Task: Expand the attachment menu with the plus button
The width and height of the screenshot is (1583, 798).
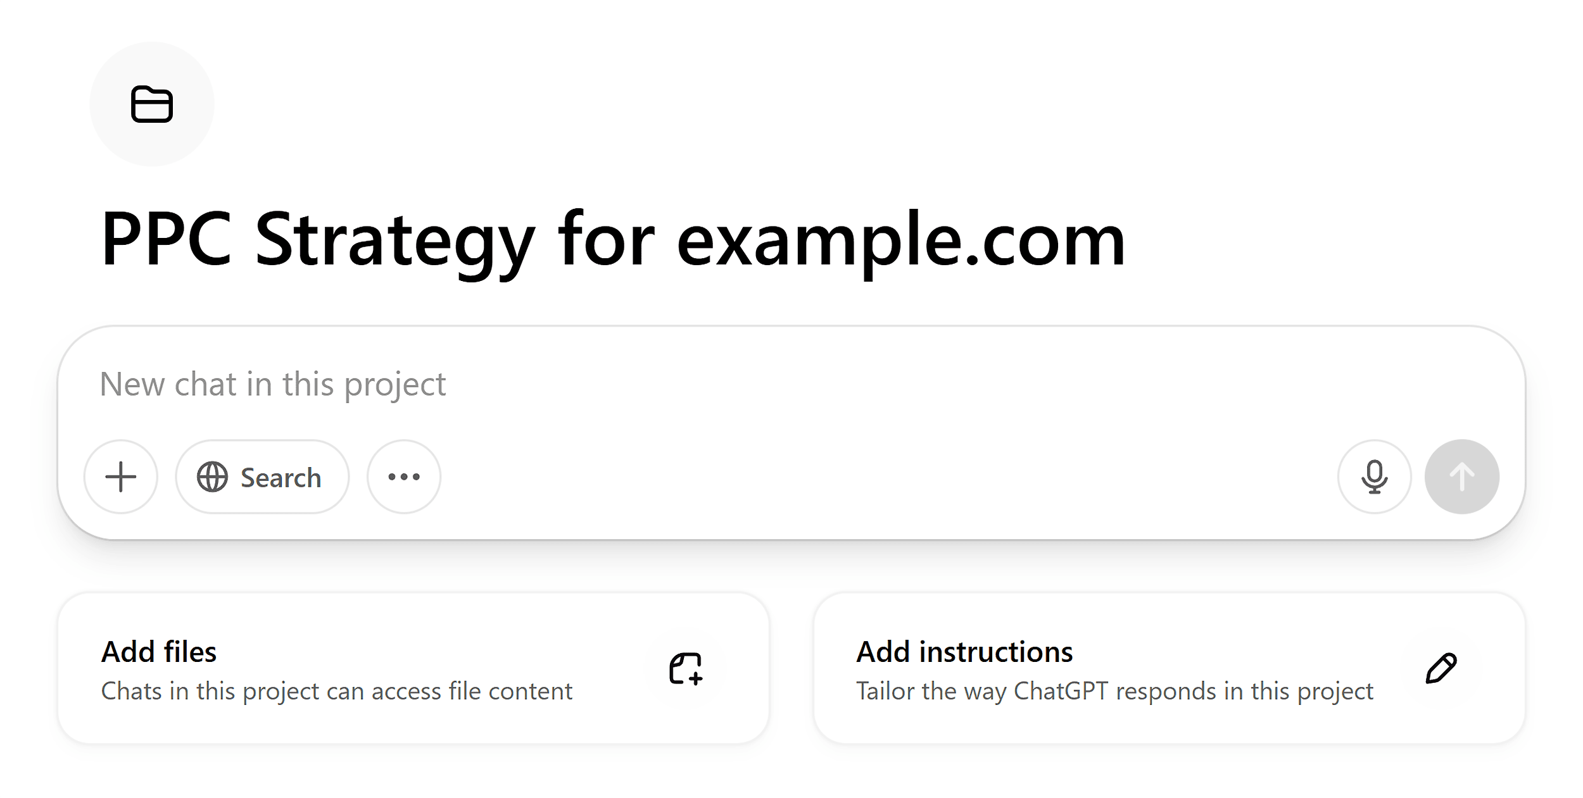Action: 121,477
